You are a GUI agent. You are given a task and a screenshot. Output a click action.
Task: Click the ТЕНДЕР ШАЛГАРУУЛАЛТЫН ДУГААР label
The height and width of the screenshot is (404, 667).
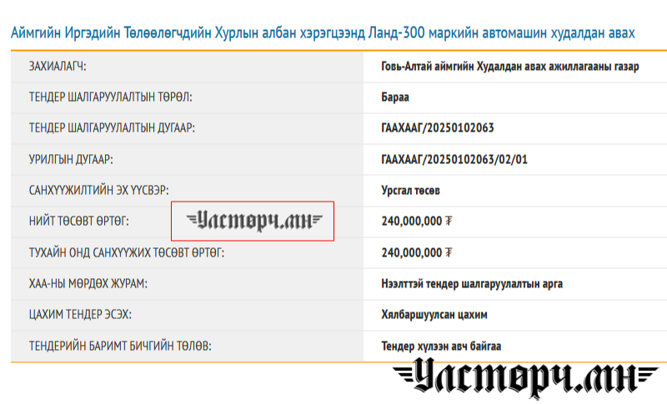click(112, 128)
